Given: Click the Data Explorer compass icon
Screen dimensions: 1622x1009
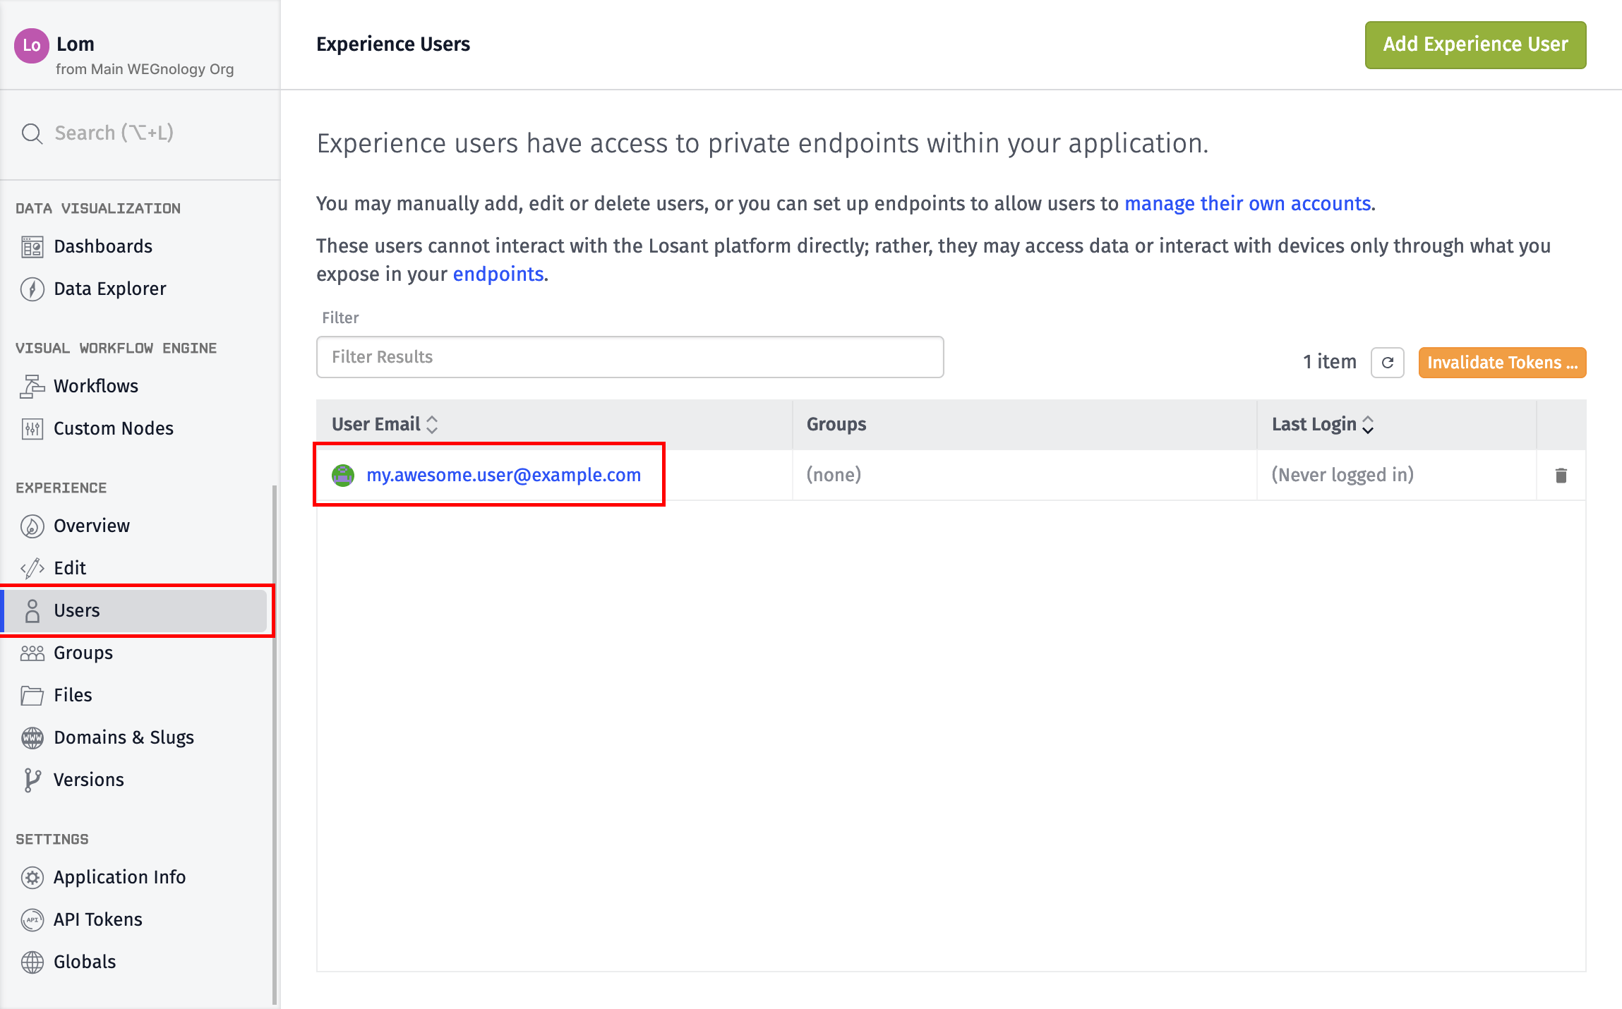Looking at the screenshot, I should pyautogui.click(x=32, y=289).
